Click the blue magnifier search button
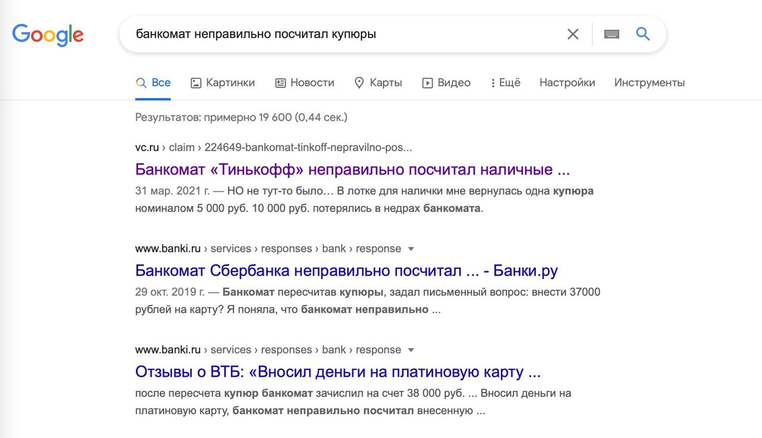Screen dimensions: 762x438 pyautogui.click(x=643, y=34)
